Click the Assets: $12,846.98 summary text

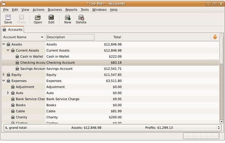(86, 128)
